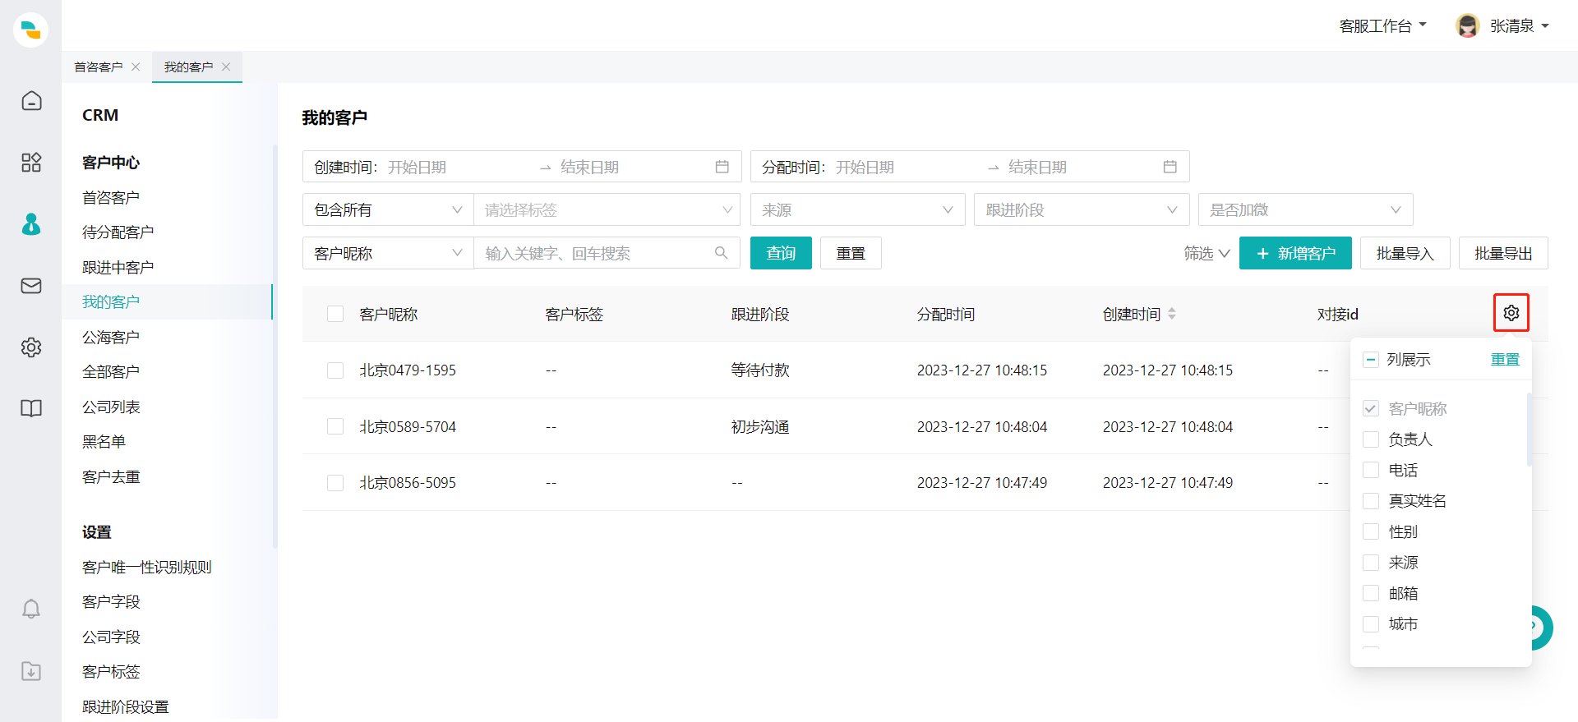Image resolution: width=1578 pixels, height=722 pixels.
Task: Click the apps grid icon in sidebar
Action: (31, 163)
